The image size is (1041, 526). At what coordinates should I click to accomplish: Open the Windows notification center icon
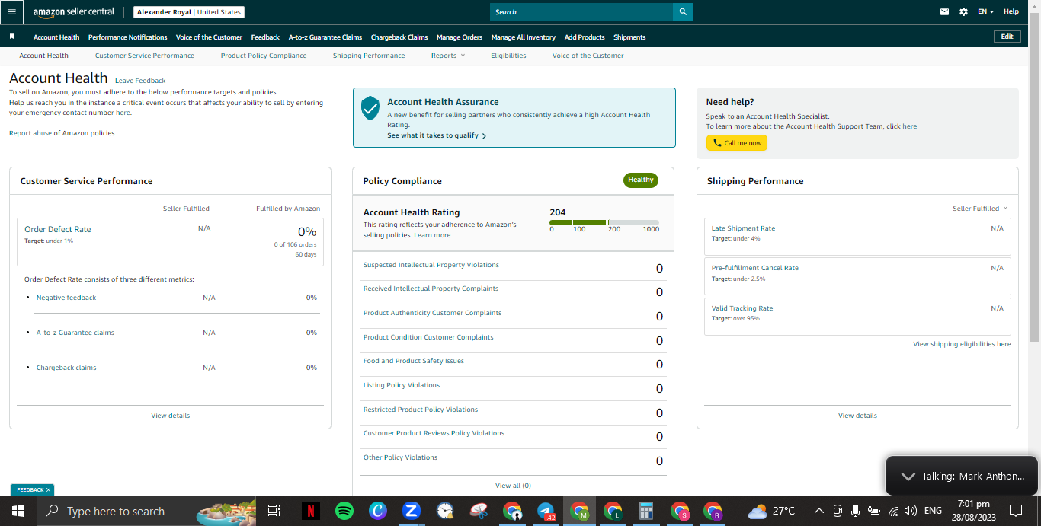(x=1016, y=511)
